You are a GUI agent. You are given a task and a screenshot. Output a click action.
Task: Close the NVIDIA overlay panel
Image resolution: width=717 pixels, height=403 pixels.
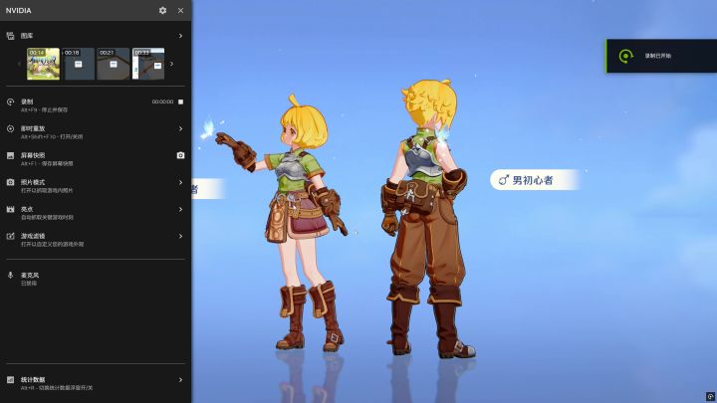click(x=180, y=10)
